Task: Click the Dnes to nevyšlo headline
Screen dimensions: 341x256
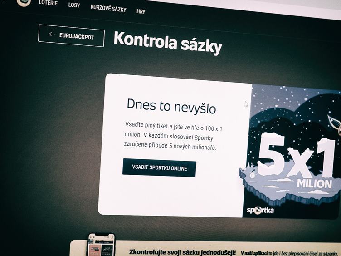Action: point(171,107)
